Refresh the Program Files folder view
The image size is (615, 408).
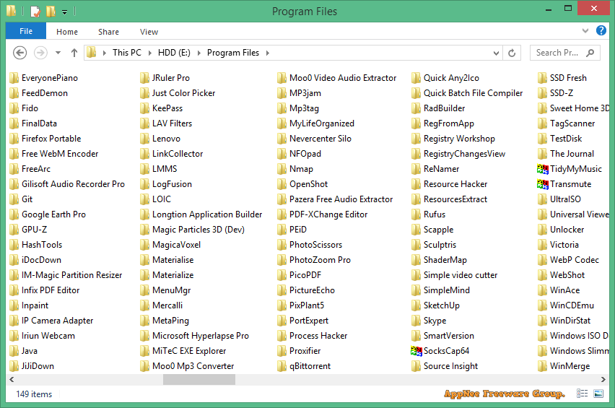512,53
